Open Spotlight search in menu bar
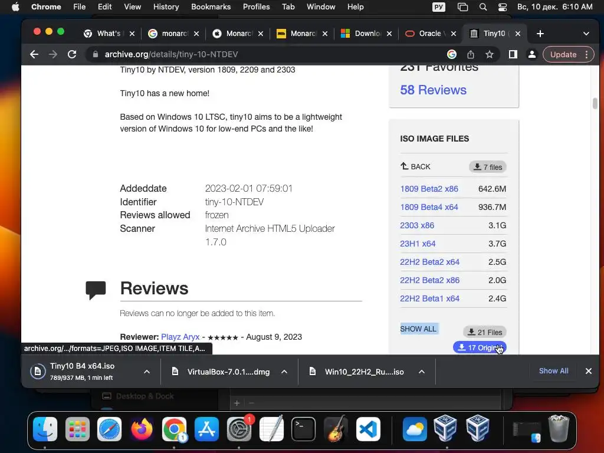604x453 pixels. 482,6
